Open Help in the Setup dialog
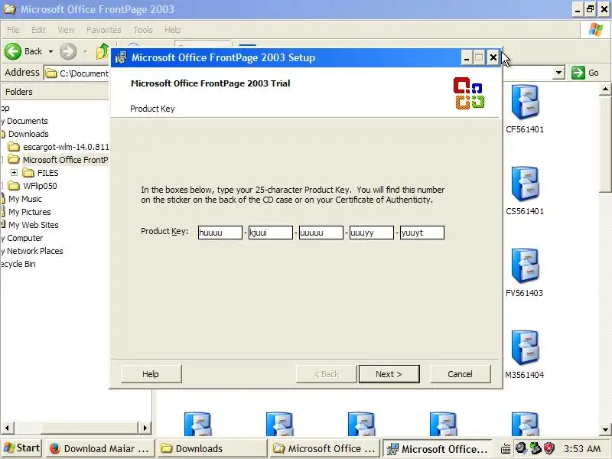The image size is (612, 459). click(151, 374)
